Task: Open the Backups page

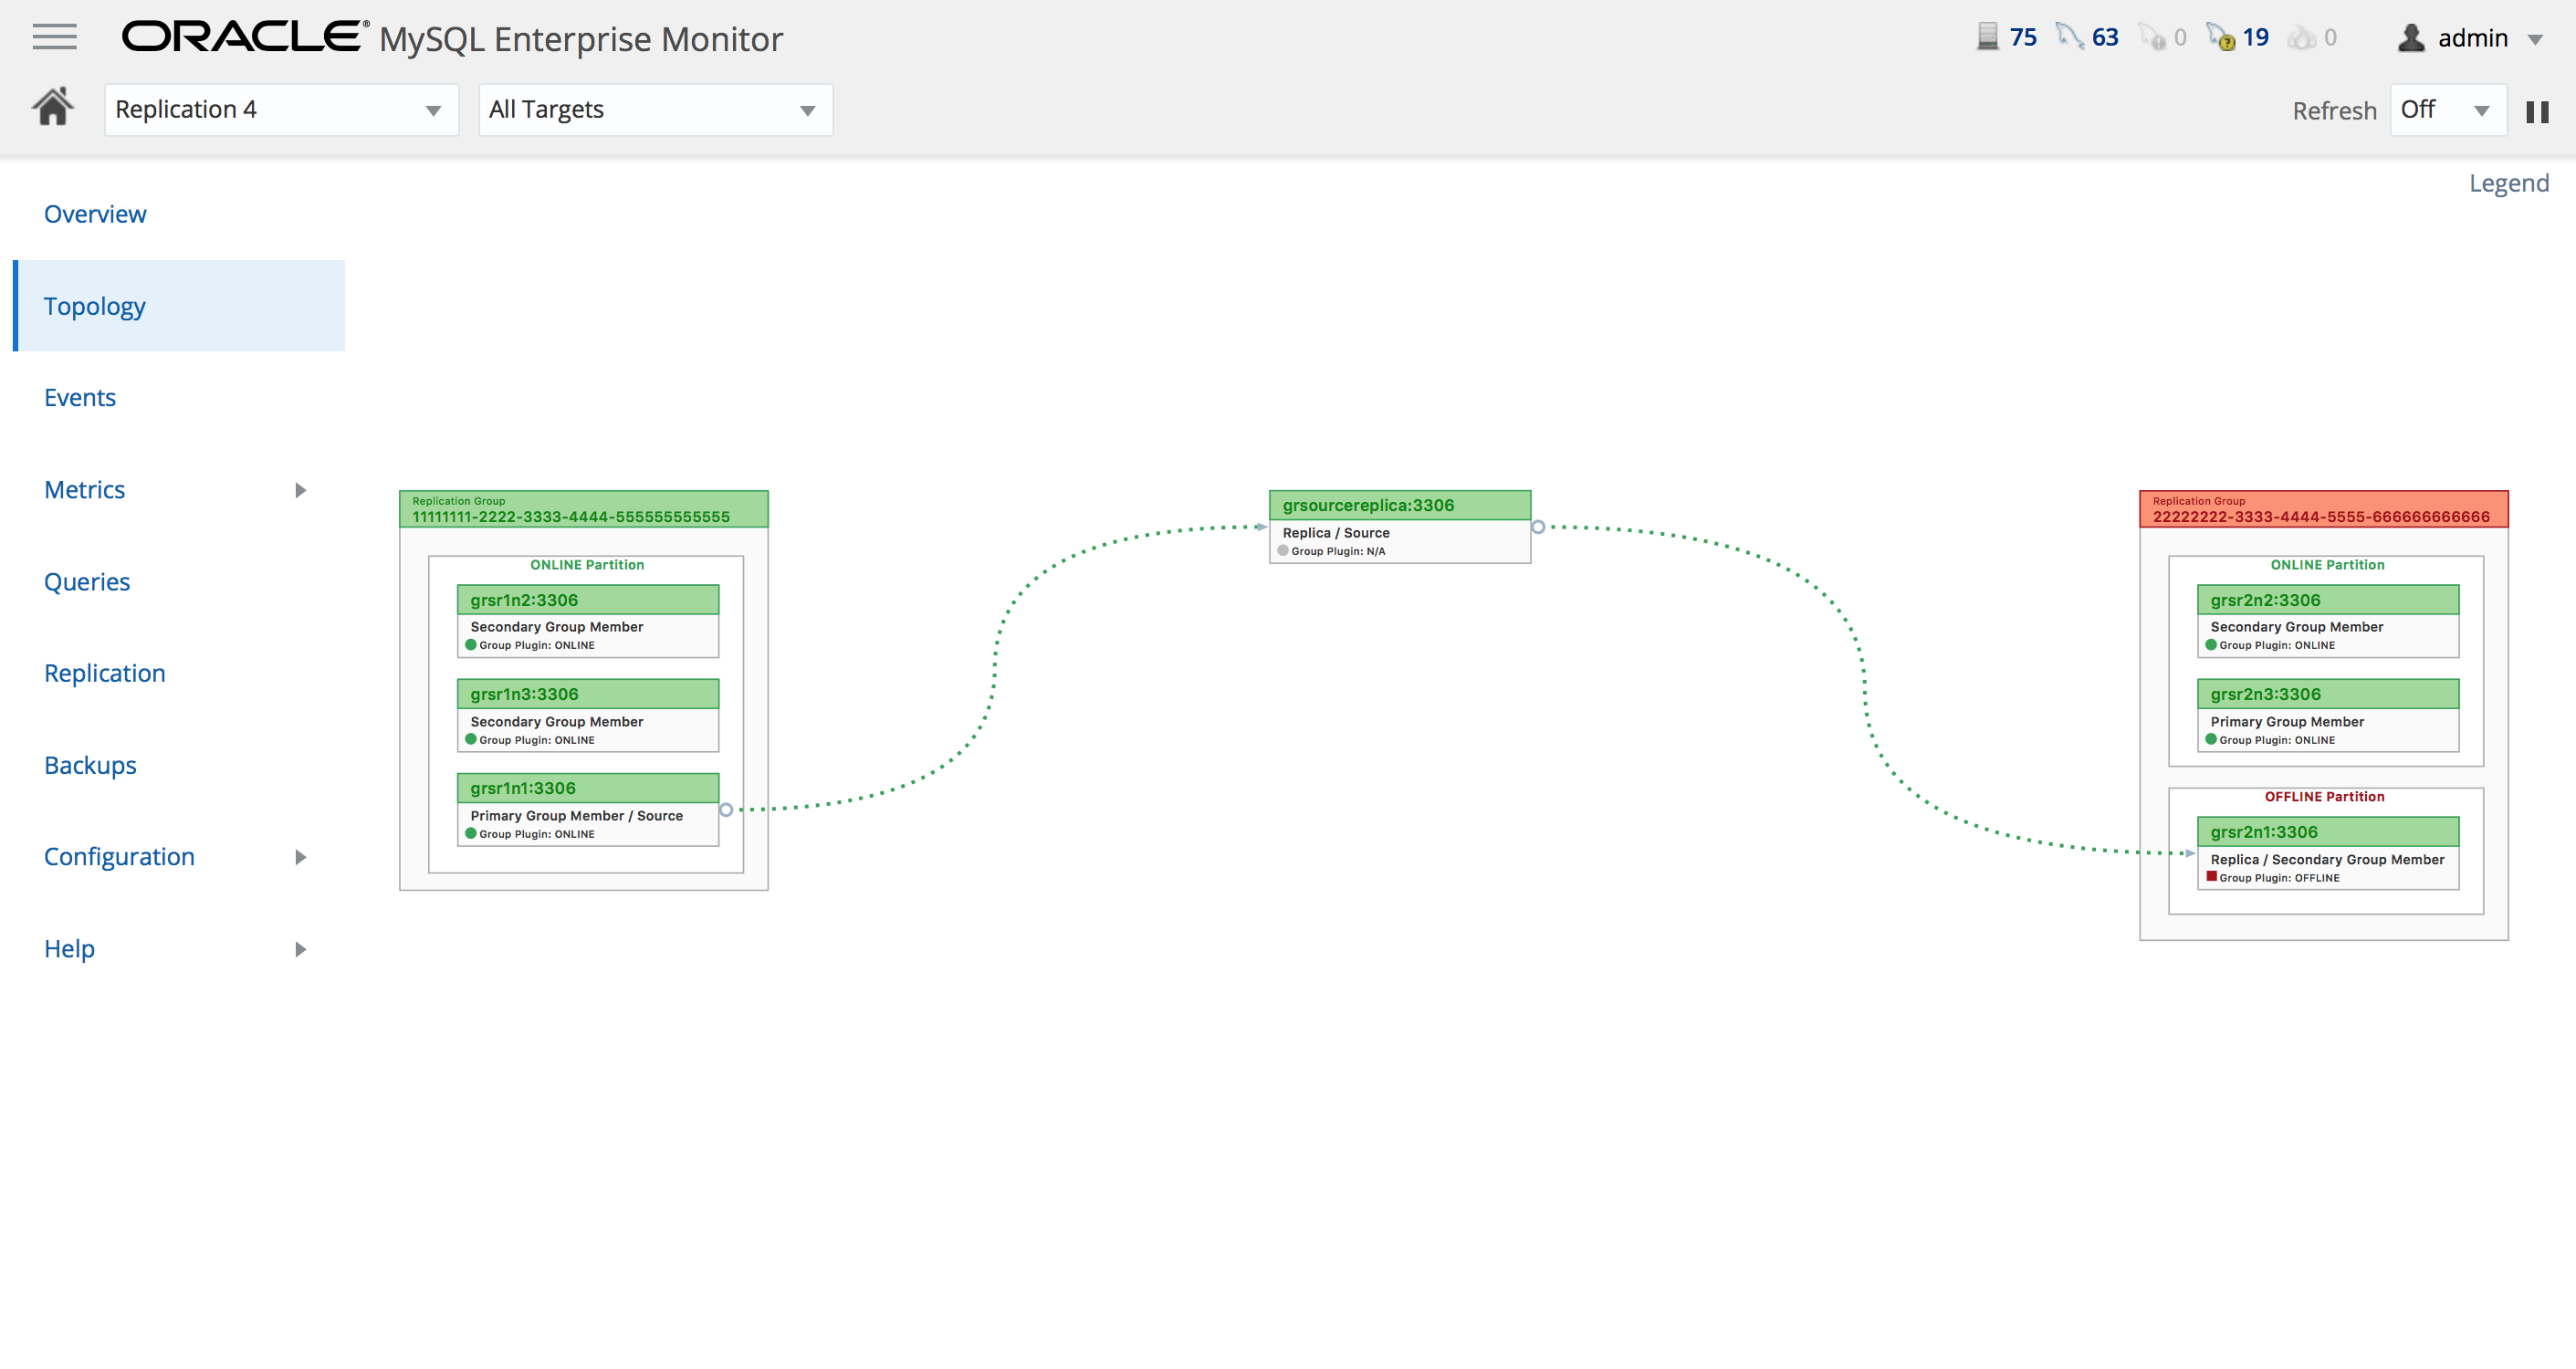Action: [90, 765]
